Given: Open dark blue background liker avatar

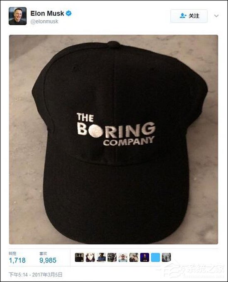Looking at the screenshot, I should pos(145,257).
